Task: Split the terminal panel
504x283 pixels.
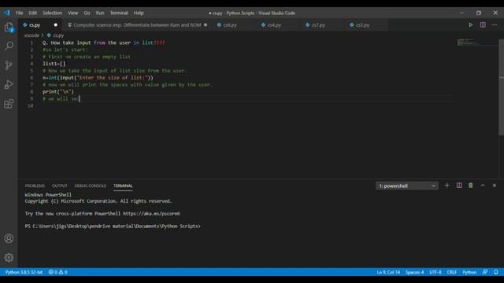Action: (x=459, y=186)
